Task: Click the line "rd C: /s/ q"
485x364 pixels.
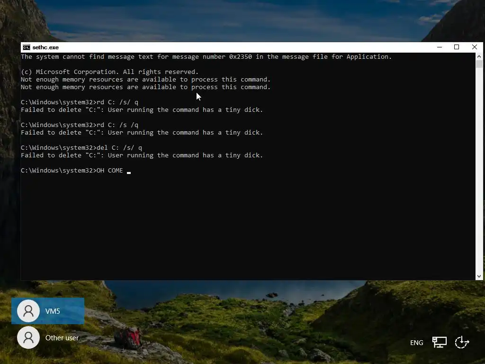Action: [x=80, y=102]
